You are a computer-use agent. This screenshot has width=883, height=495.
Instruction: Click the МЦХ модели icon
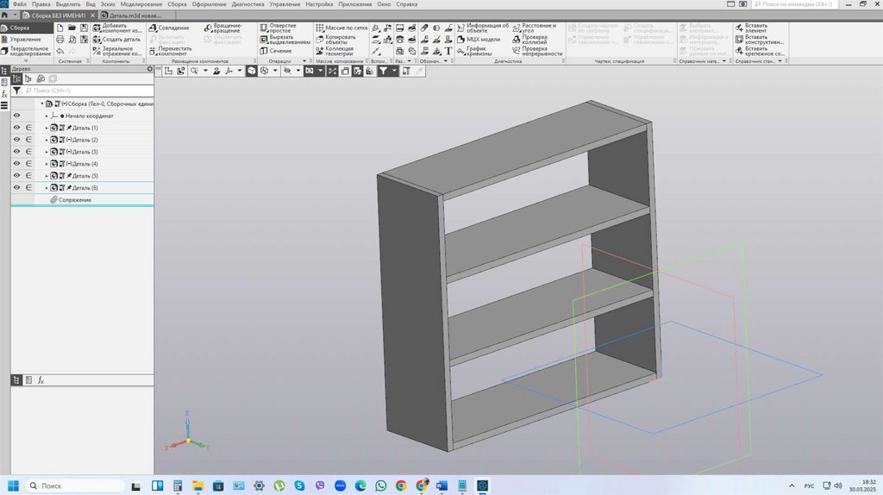click(460, 40)
